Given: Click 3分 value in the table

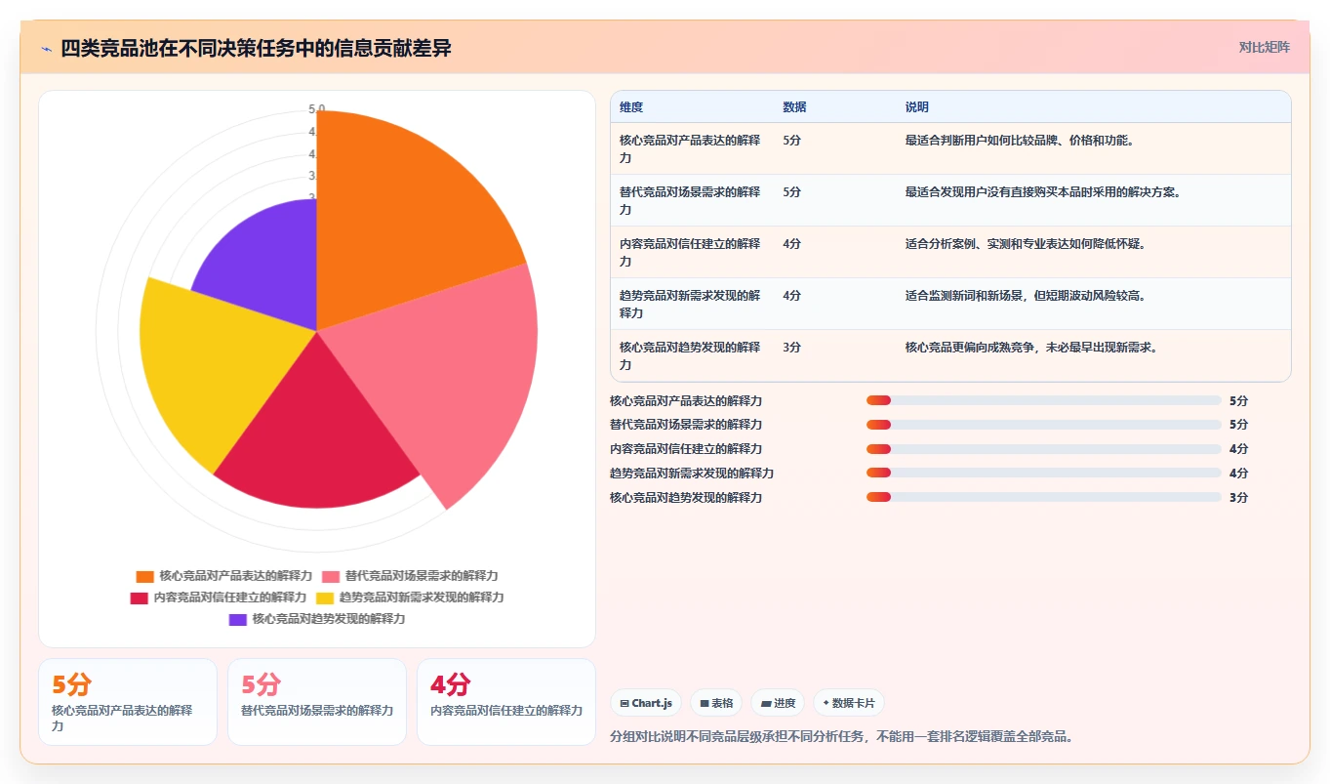Looking at the screenshot, I should click(791, 348).
